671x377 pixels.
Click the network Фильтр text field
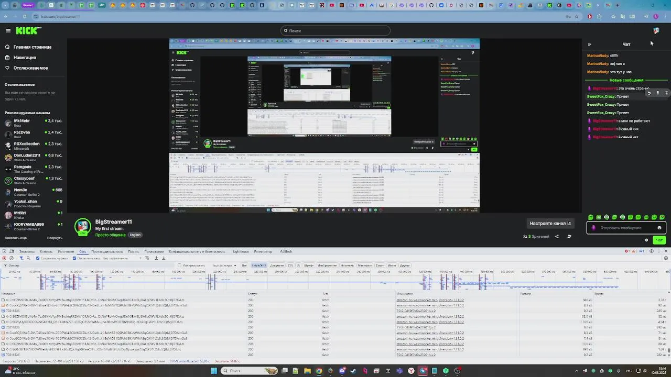[89, 265]
